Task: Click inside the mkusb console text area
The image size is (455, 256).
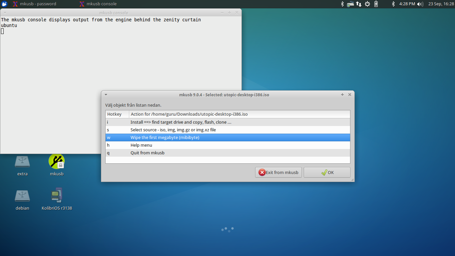Action: [121, 85]
